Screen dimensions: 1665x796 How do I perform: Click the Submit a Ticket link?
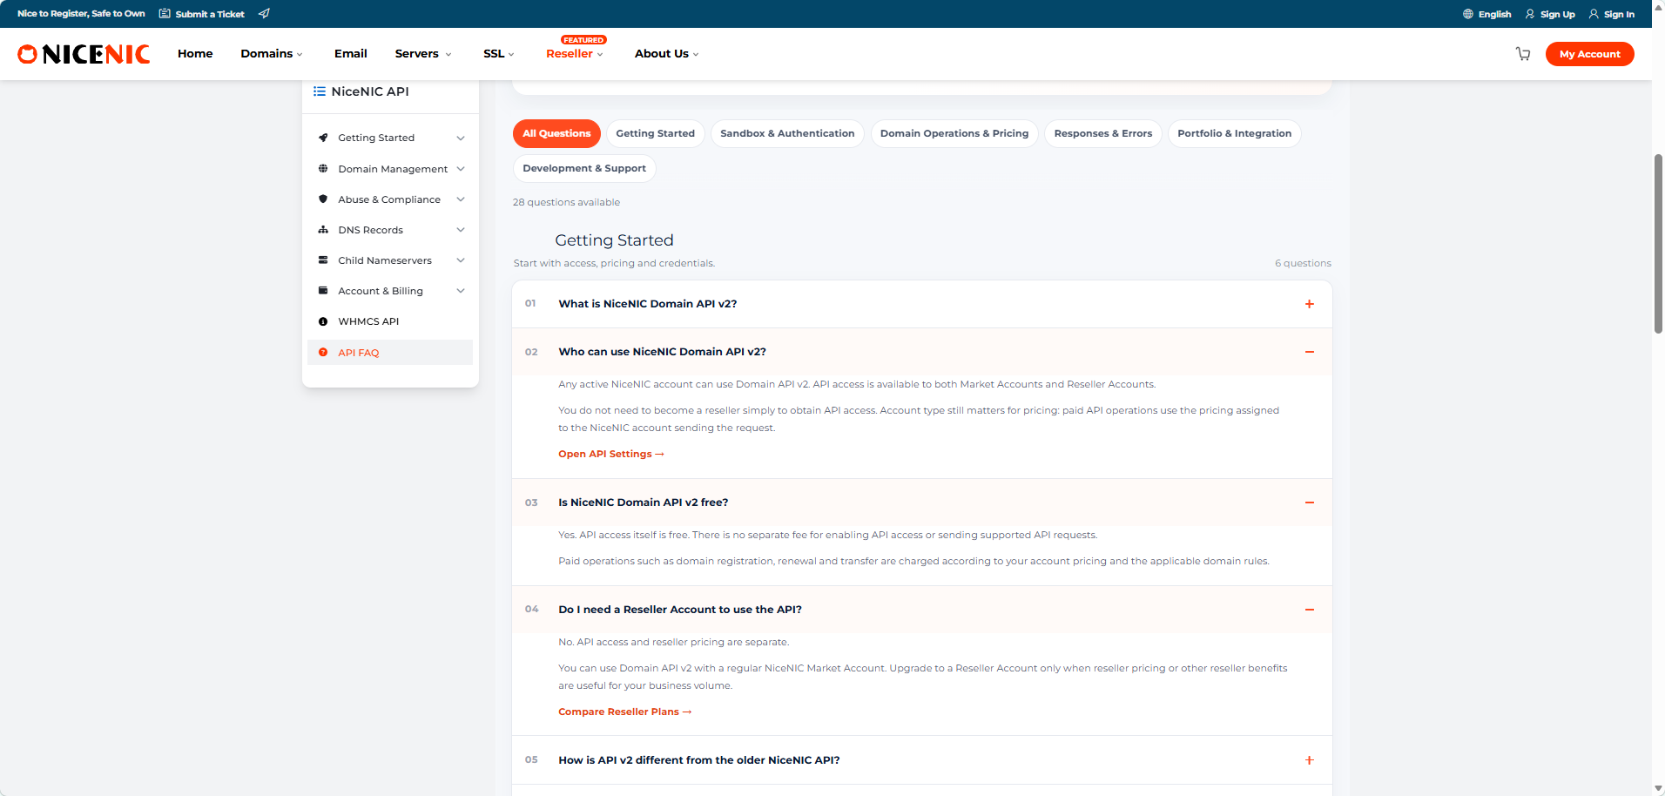coord(210,14)
